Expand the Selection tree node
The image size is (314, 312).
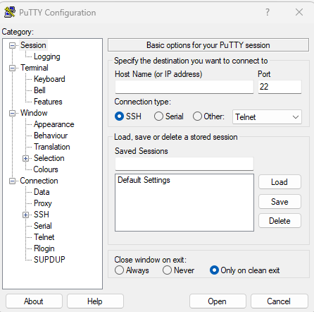pos(25,158)
